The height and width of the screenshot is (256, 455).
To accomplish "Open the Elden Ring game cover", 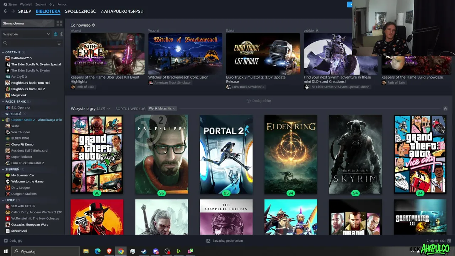I will (291, 154).
